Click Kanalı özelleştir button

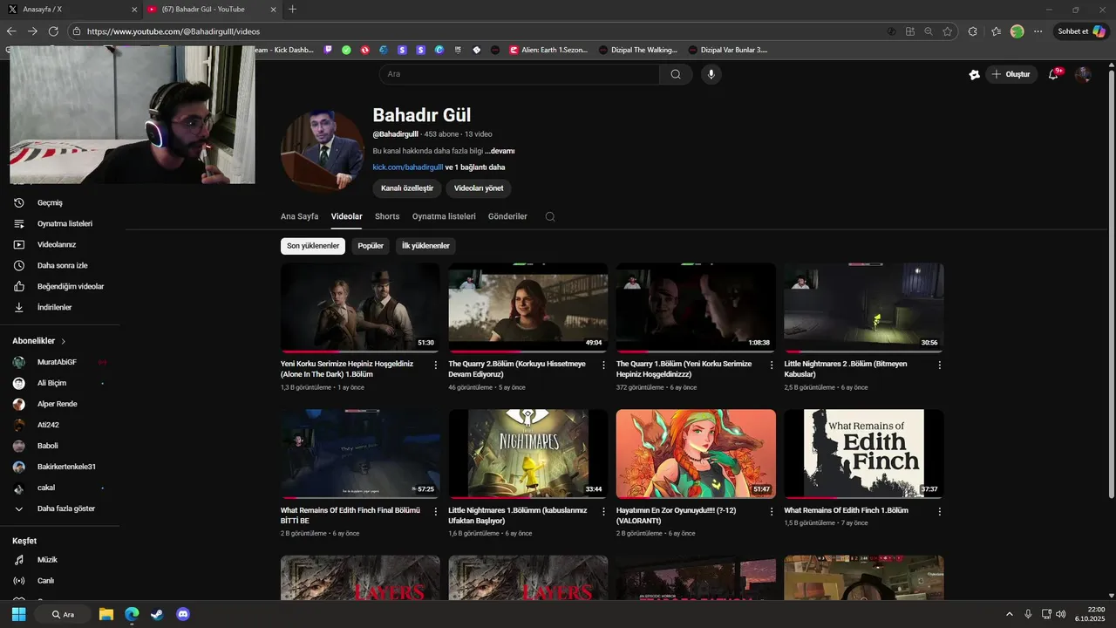407,188
